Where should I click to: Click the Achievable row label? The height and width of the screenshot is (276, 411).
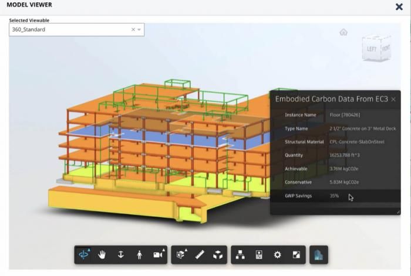(296, 169)
